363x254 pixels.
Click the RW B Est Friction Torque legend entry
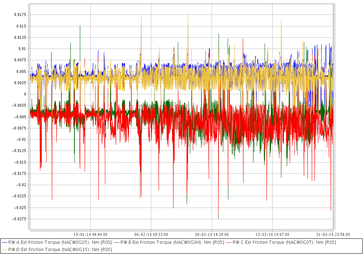[169, 242]
